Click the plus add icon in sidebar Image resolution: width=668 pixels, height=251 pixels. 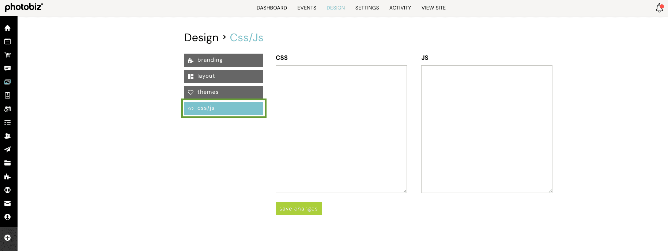point(7,238)
